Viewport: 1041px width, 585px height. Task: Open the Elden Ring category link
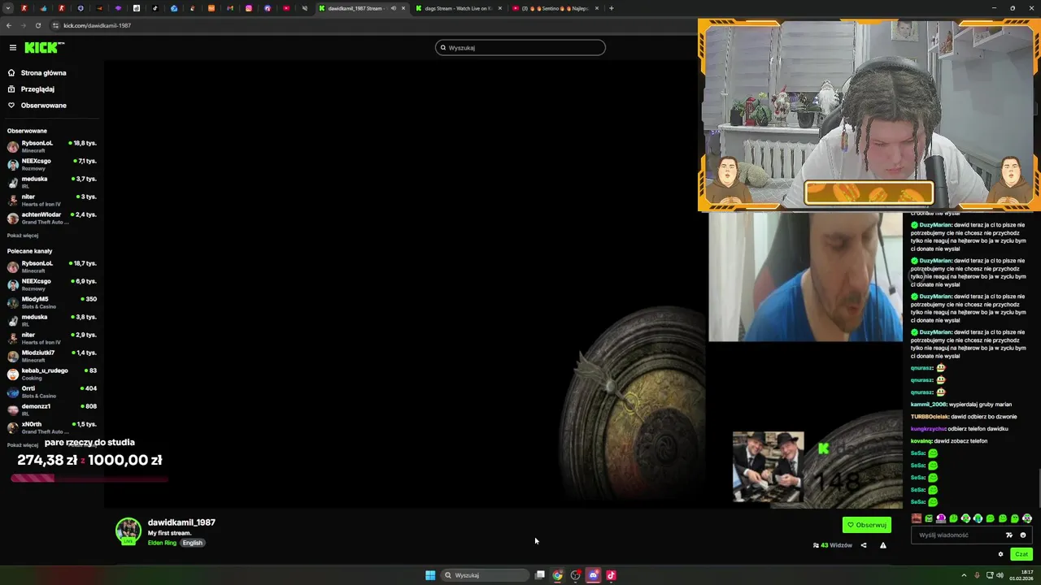point(162,543)
